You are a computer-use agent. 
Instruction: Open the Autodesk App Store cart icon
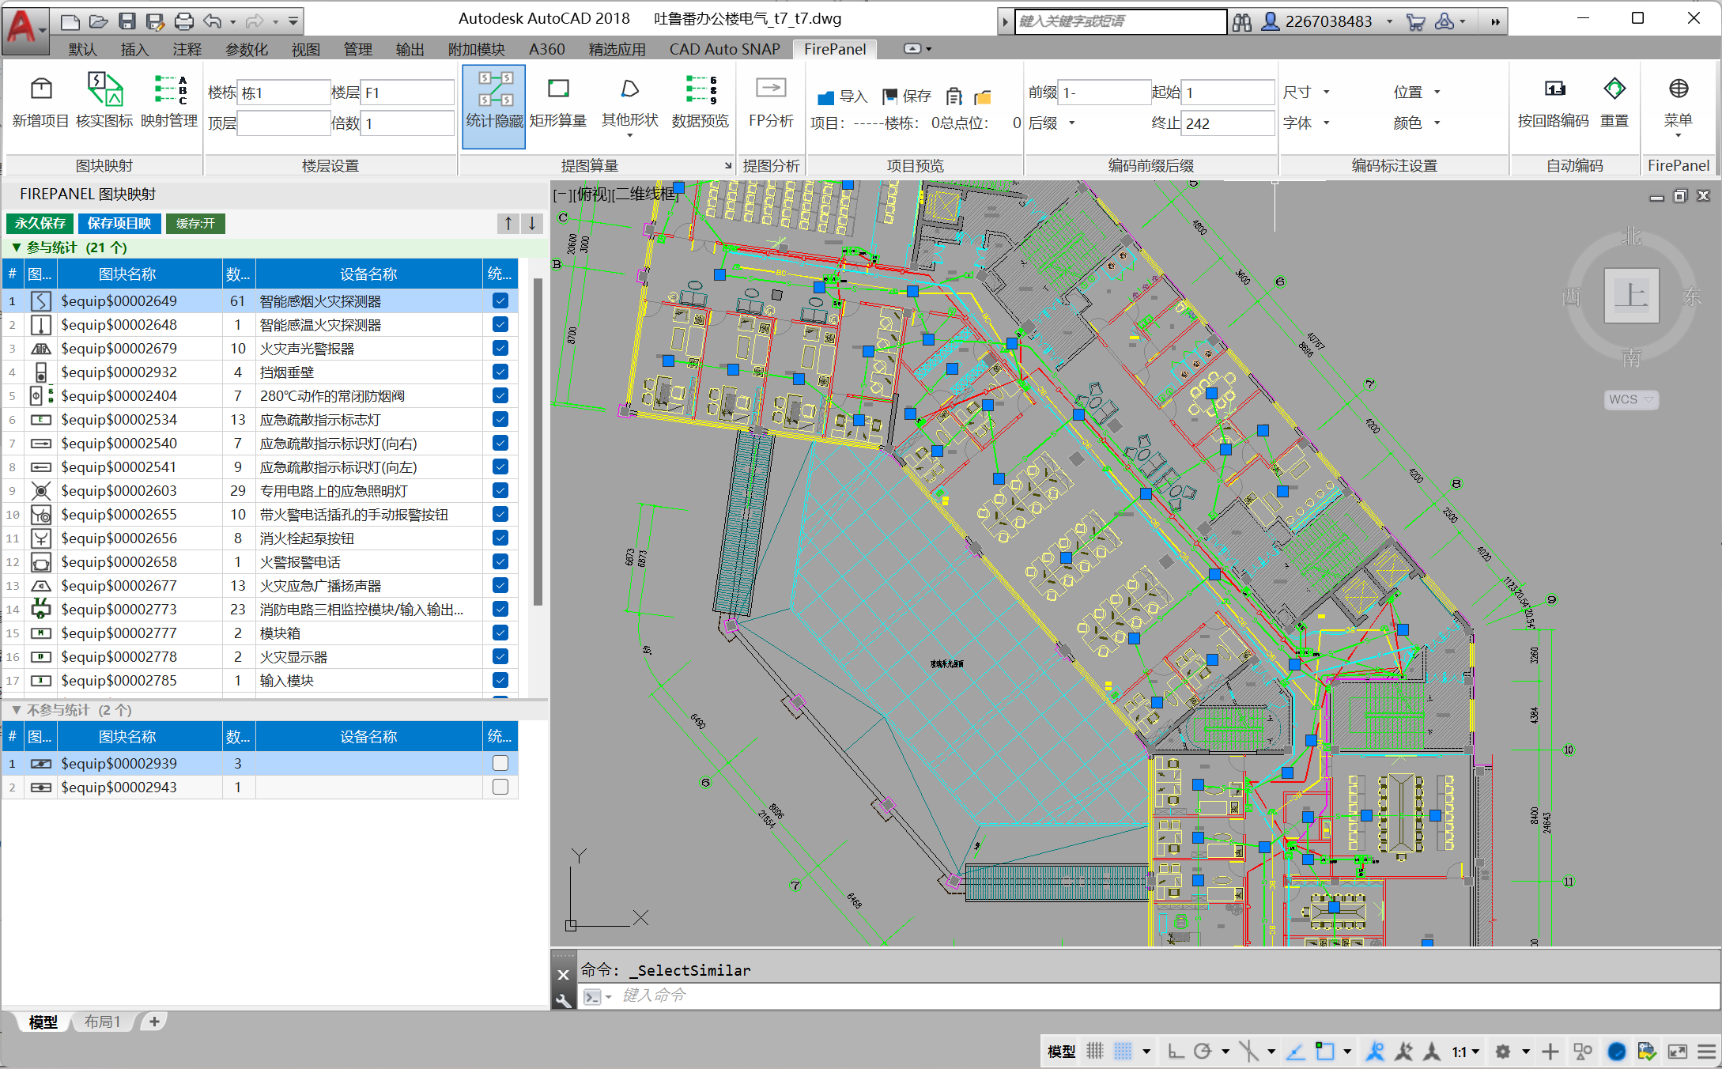1416,21
